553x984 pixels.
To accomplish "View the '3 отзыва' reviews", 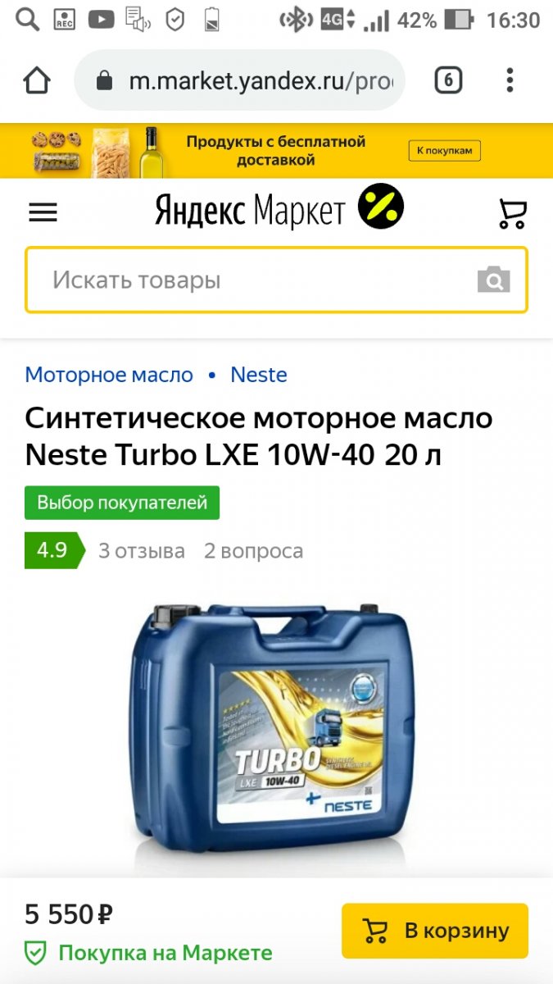I will tap(142, 550).
